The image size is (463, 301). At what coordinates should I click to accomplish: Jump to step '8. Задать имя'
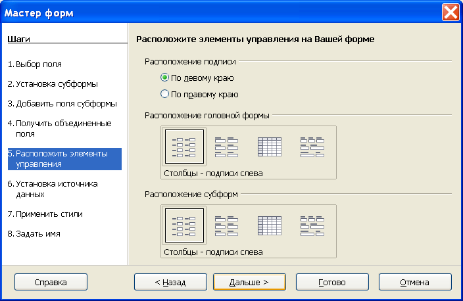(x=34, y=234)
